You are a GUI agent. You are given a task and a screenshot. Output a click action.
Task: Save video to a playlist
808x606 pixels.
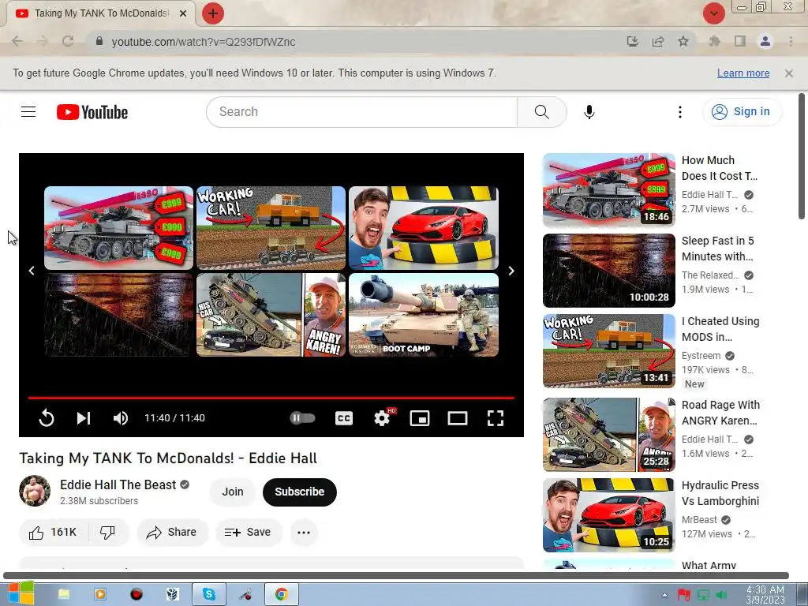(249, 533)
